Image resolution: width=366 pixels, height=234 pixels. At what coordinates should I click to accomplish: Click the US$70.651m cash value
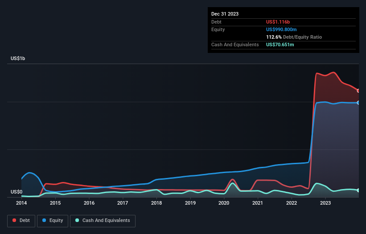(x=280, y=44)
